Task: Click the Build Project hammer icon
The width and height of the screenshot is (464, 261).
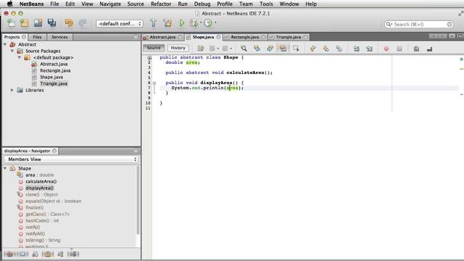Action: point(153,23)
